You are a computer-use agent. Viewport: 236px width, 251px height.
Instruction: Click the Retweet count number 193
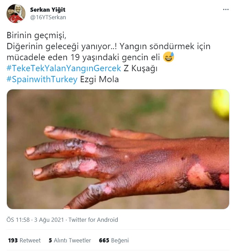[13, 240]
